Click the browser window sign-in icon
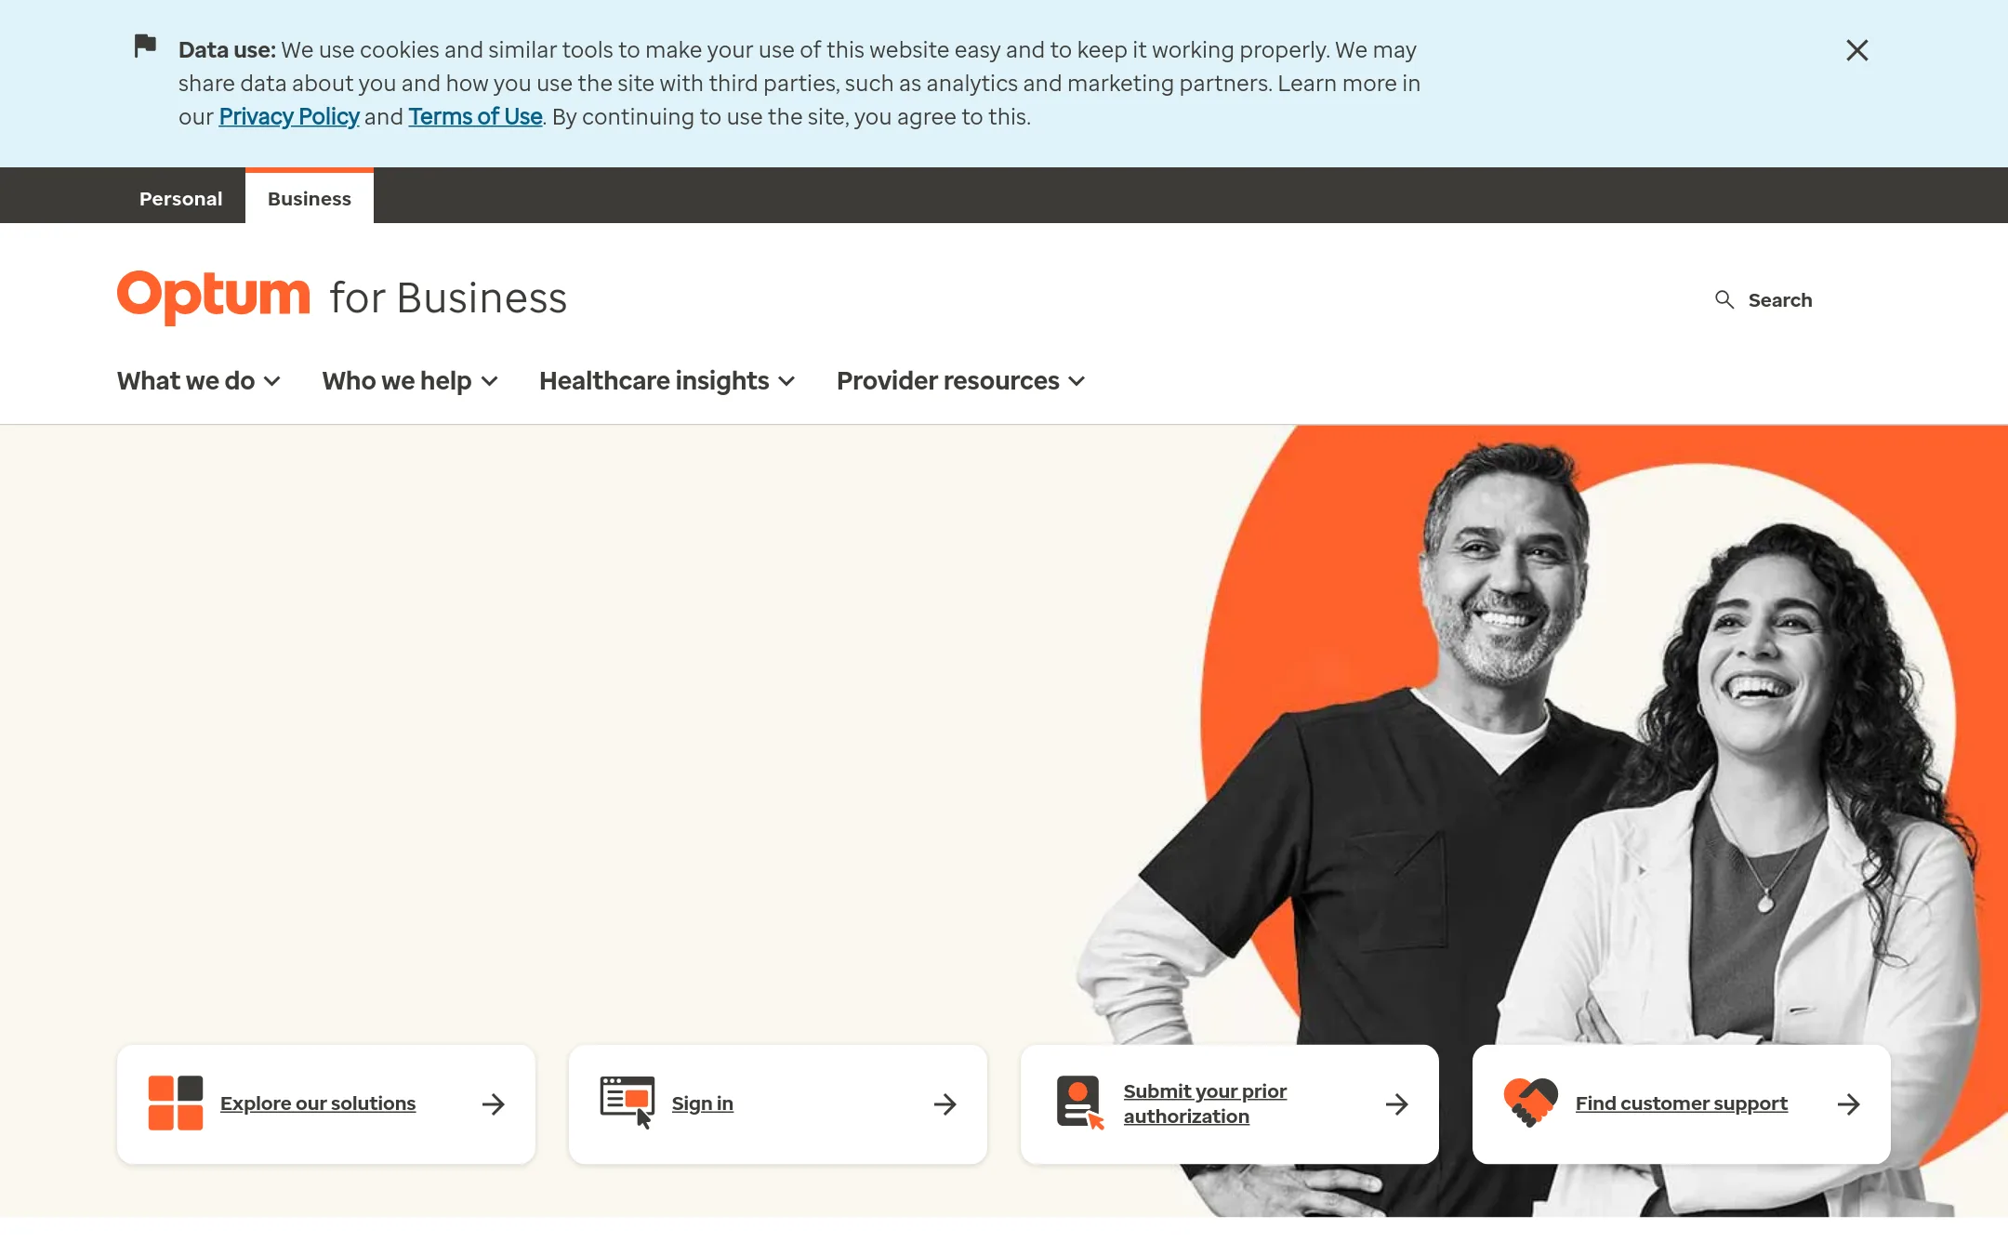 (x=627, y=1103)
